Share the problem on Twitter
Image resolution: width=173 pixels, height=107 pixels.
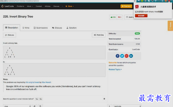(x=122, y=56)
